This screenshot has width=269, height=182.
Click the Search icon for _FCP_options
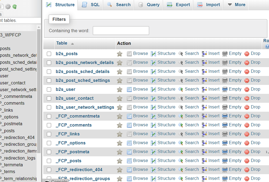[181, 143]
